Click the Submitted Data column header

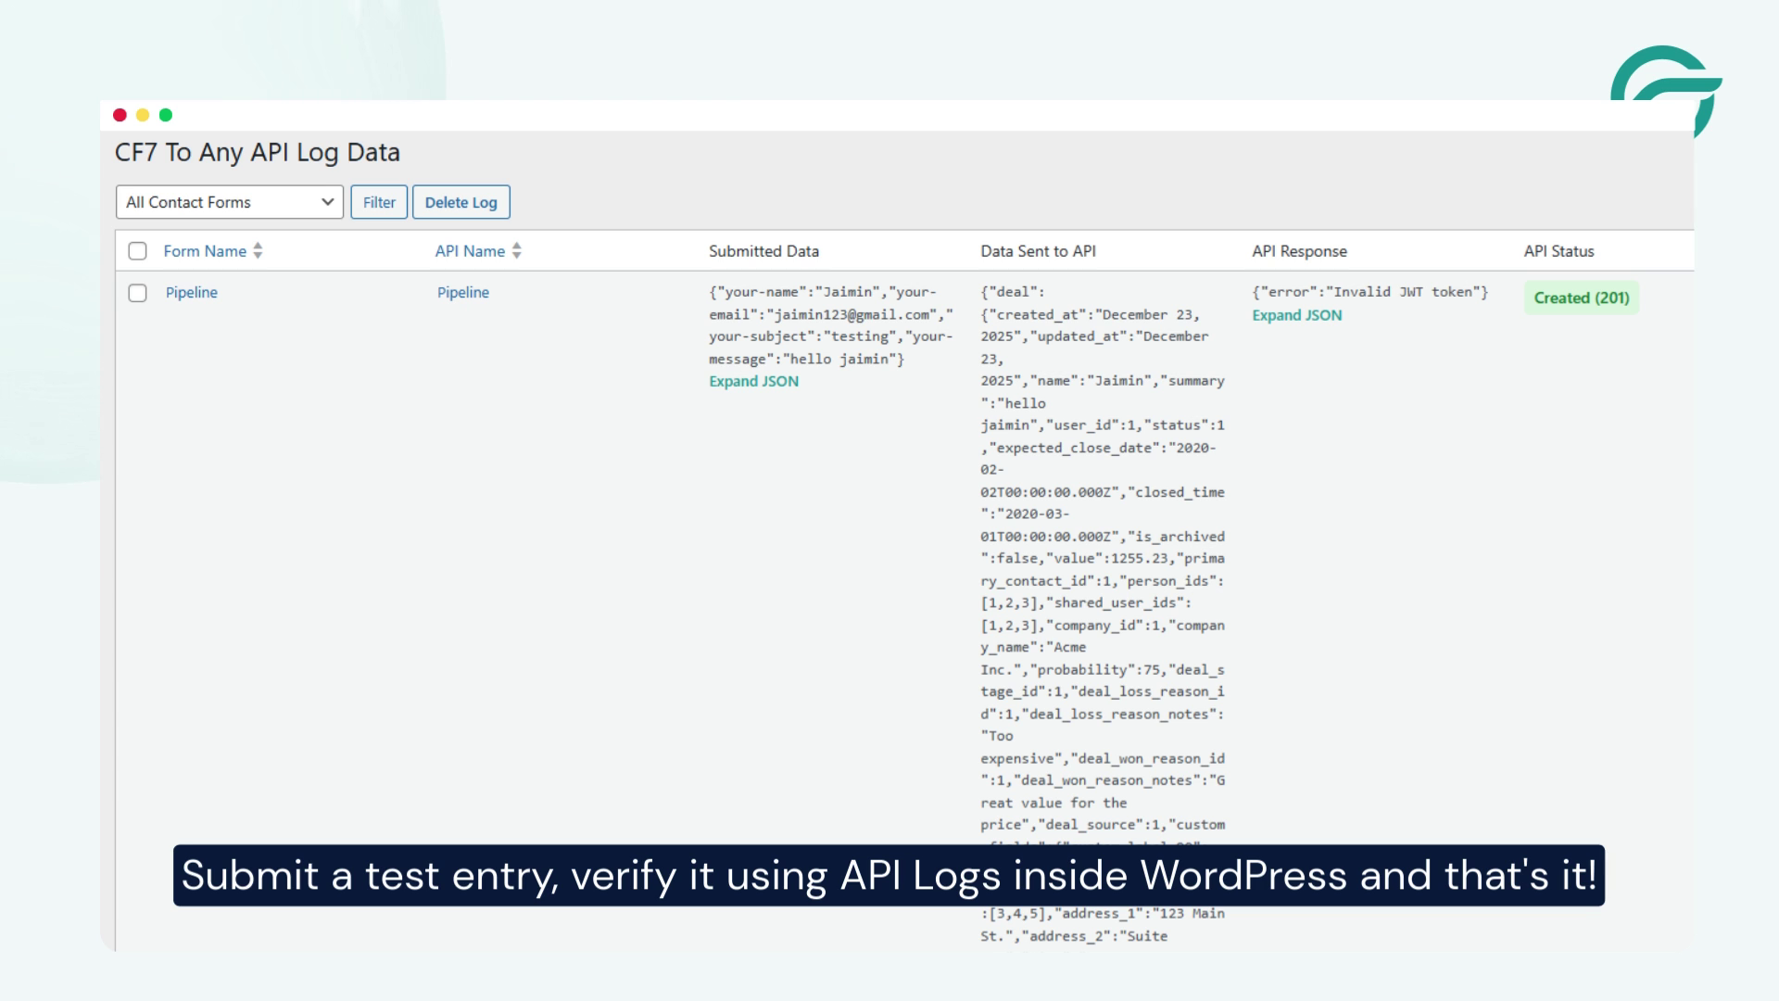pos(763,250)
